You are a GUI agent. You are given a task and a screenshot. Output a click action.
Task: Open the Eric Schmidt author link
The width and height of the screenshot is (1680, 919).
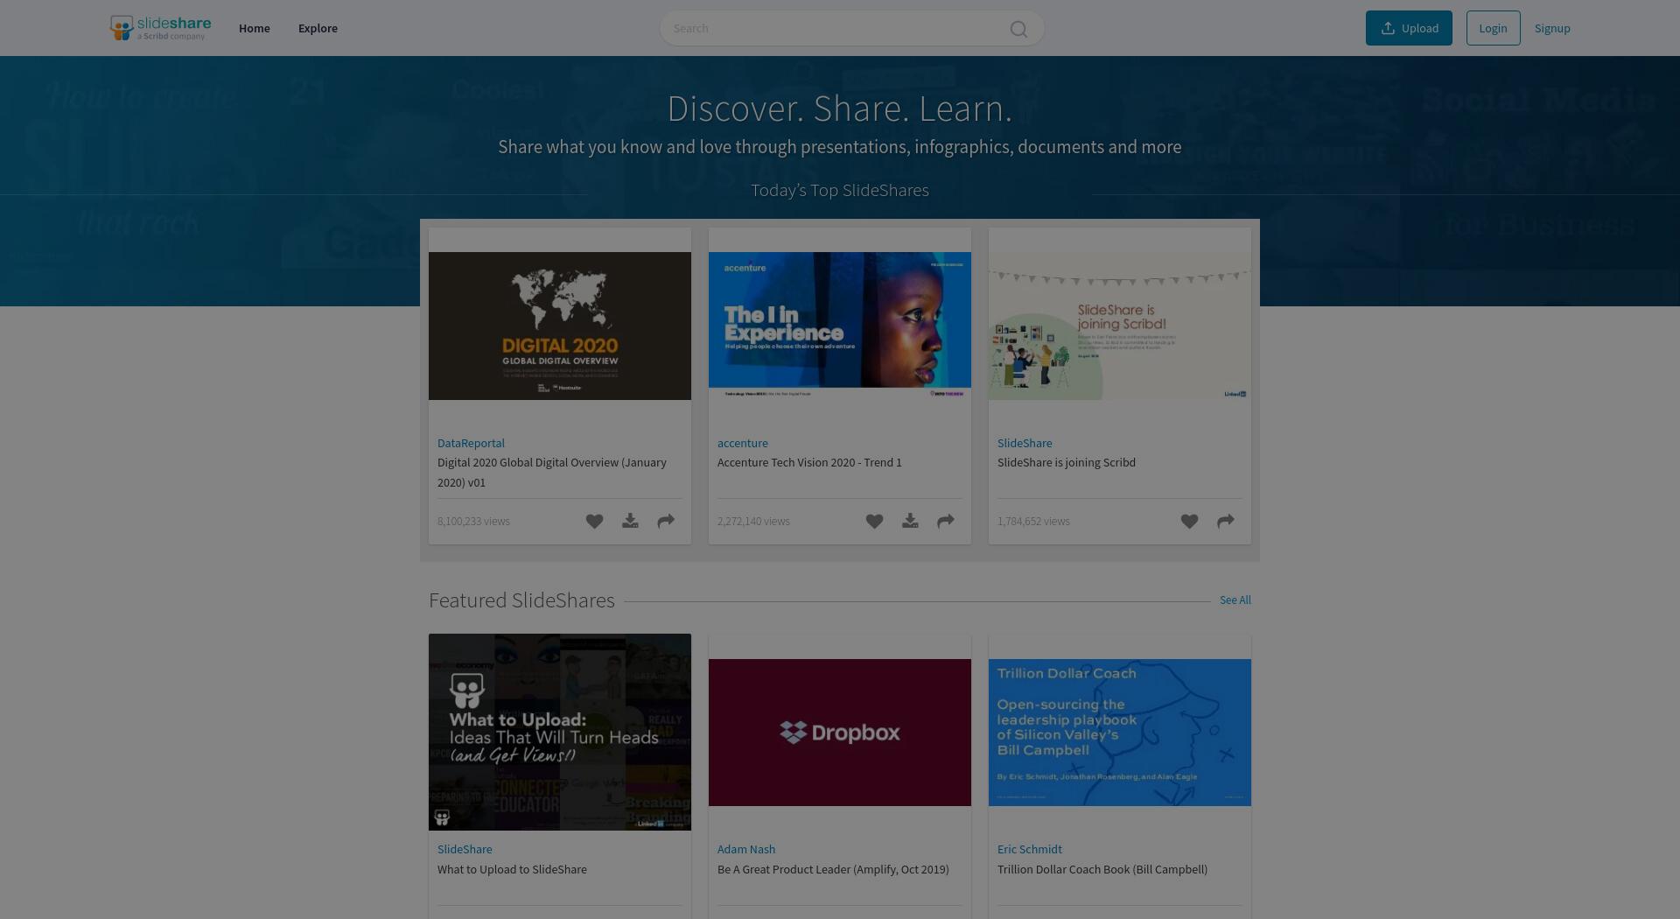1029,849
